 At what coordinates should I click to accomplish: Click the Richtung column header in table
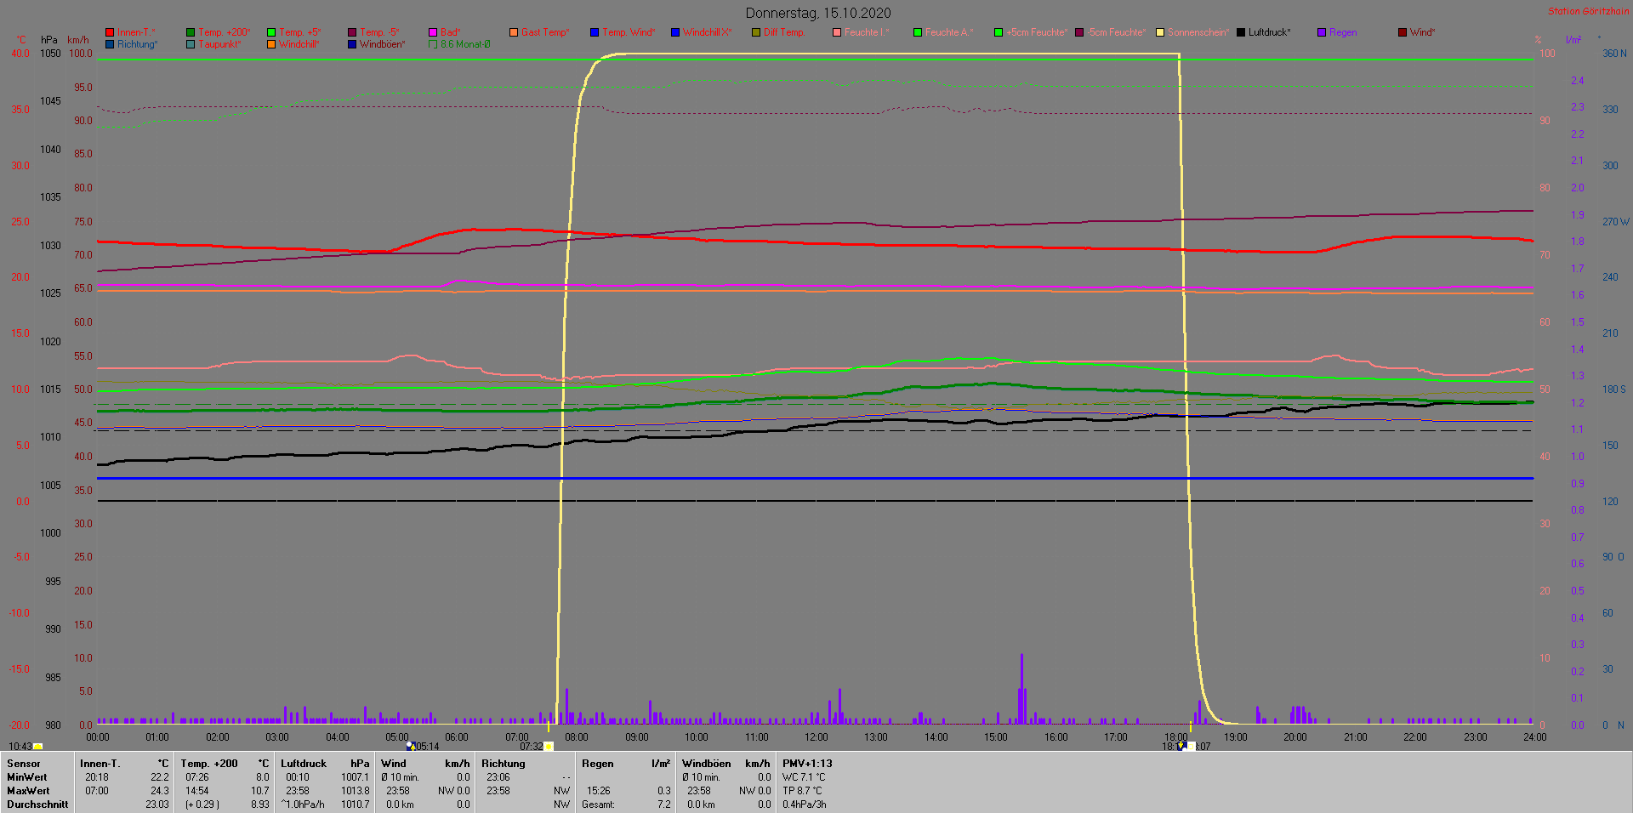pos(504,764)
